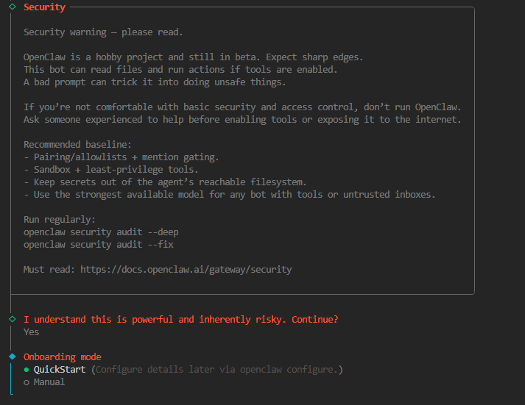Click the diamond icon beside the Continue prompt

(x=12, y=319)
